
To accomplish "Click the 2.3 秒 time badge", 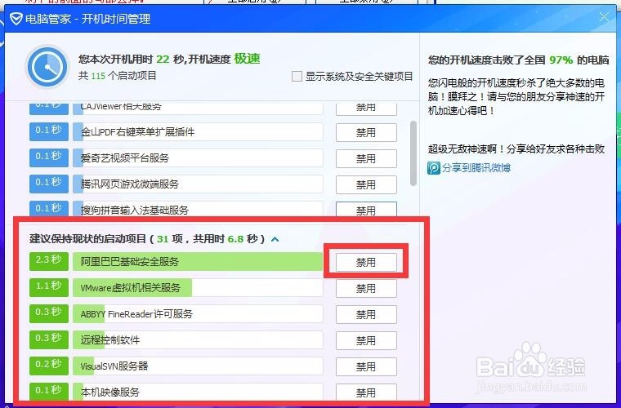I will pyautogui.click(x=49, y=261).
